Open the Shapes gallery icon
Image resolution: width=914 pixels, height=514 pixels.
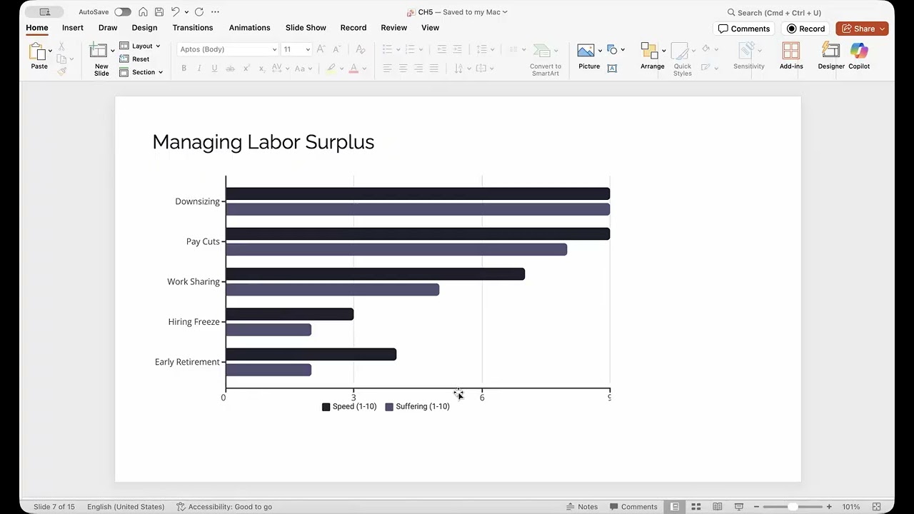[x=612, y=49]
